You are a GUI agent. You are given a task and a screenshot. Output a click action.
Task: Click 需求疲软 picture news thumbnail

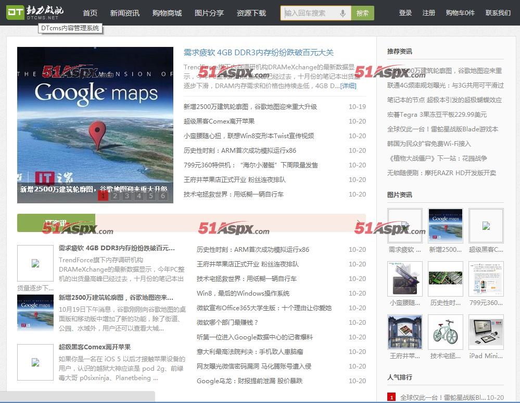[404, 226]
